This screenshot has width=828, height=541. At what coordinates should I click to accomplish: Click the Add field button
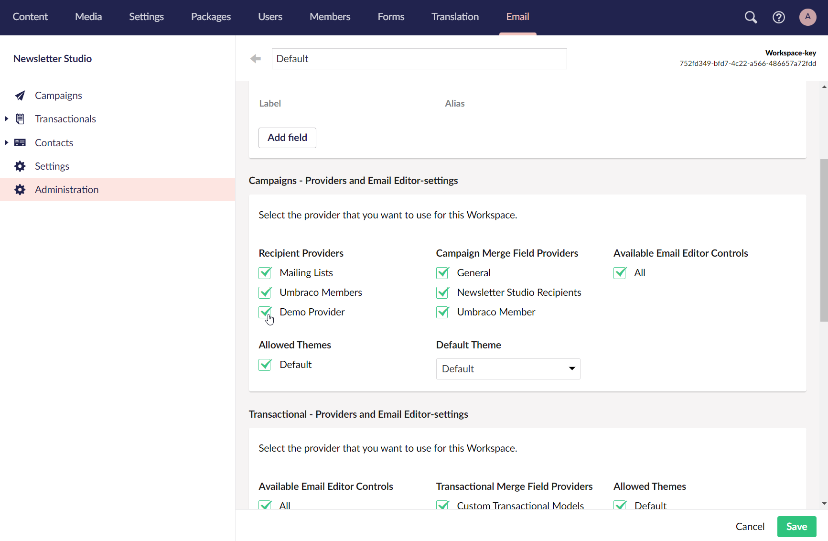point(287,138)
